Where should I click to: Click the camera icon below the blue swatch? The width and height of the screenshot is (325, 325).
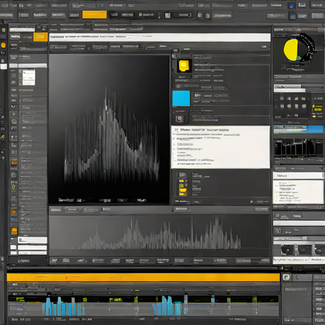(179, 119)
